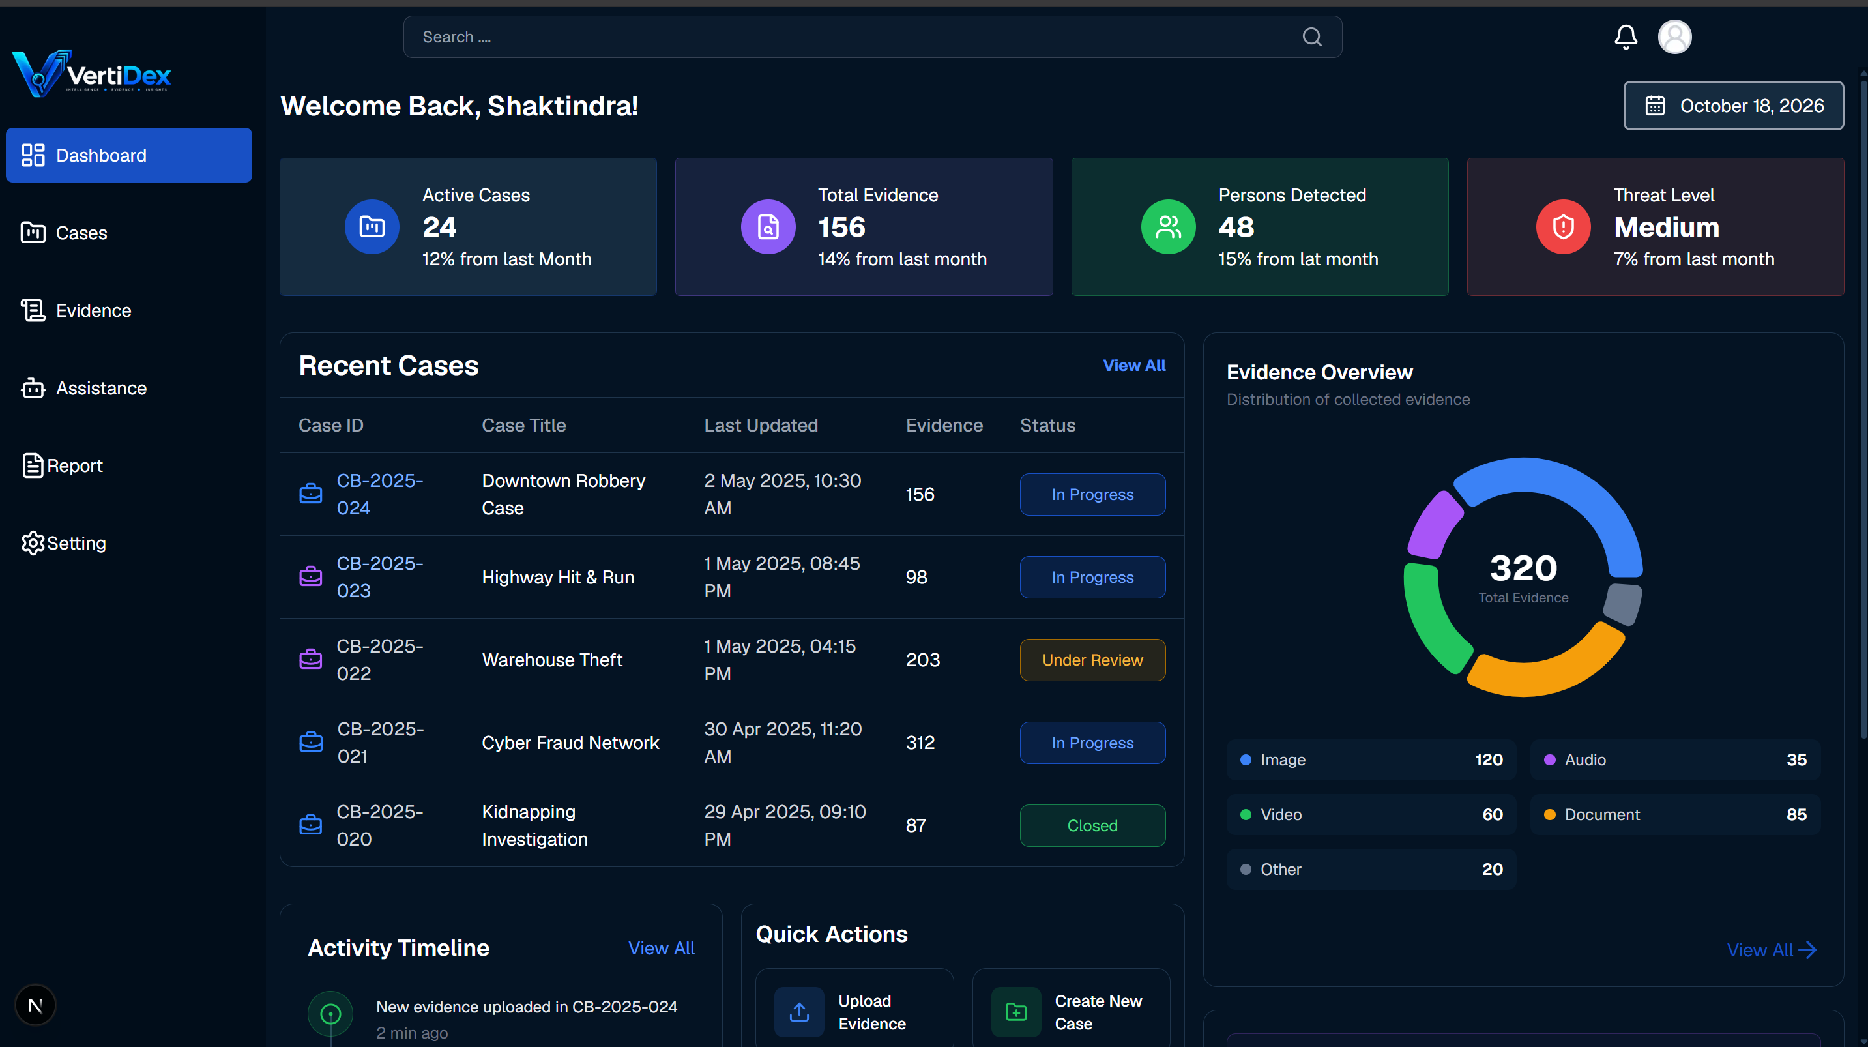This screenshot has height=1047, width=1868.
Task: Click the Upload Evidence quick action
Action: tap(854, 1010)
